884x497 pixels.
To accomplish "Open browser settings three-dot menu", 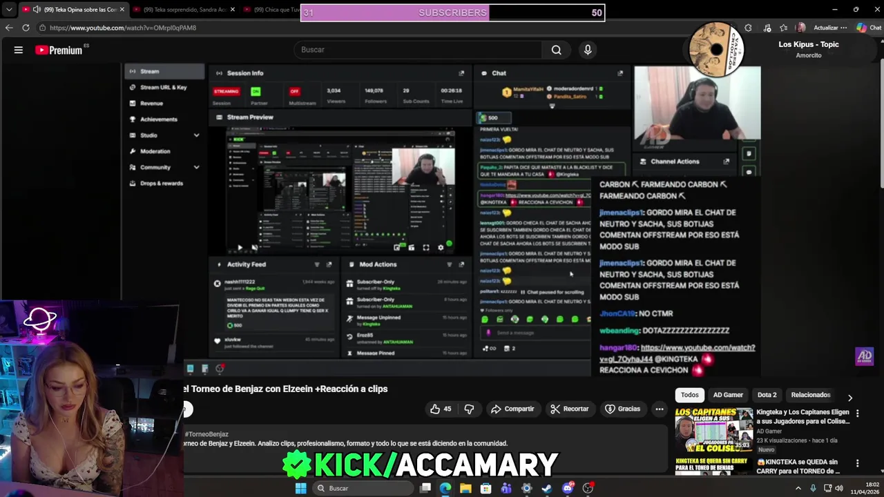I will (x=843, y=28).
